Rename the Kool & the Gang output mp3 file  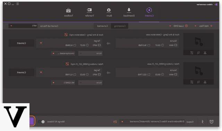pyautogui.click(x=66, y=35)
